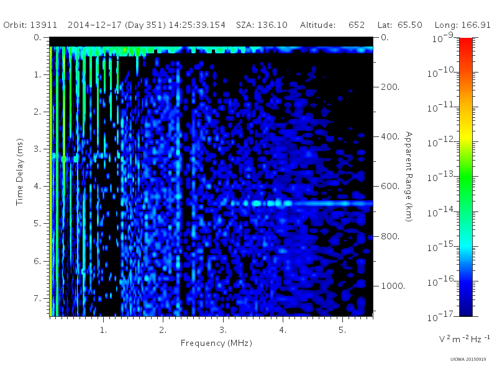
Task: Click the '200.' apparent range tick label
Action: (390, 87)
